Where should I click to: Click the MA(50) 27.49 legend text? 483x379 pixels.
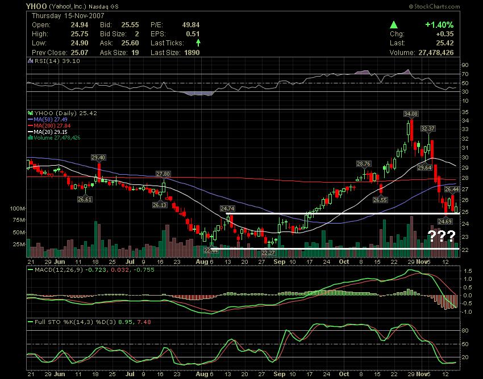[x=51, y=119]
